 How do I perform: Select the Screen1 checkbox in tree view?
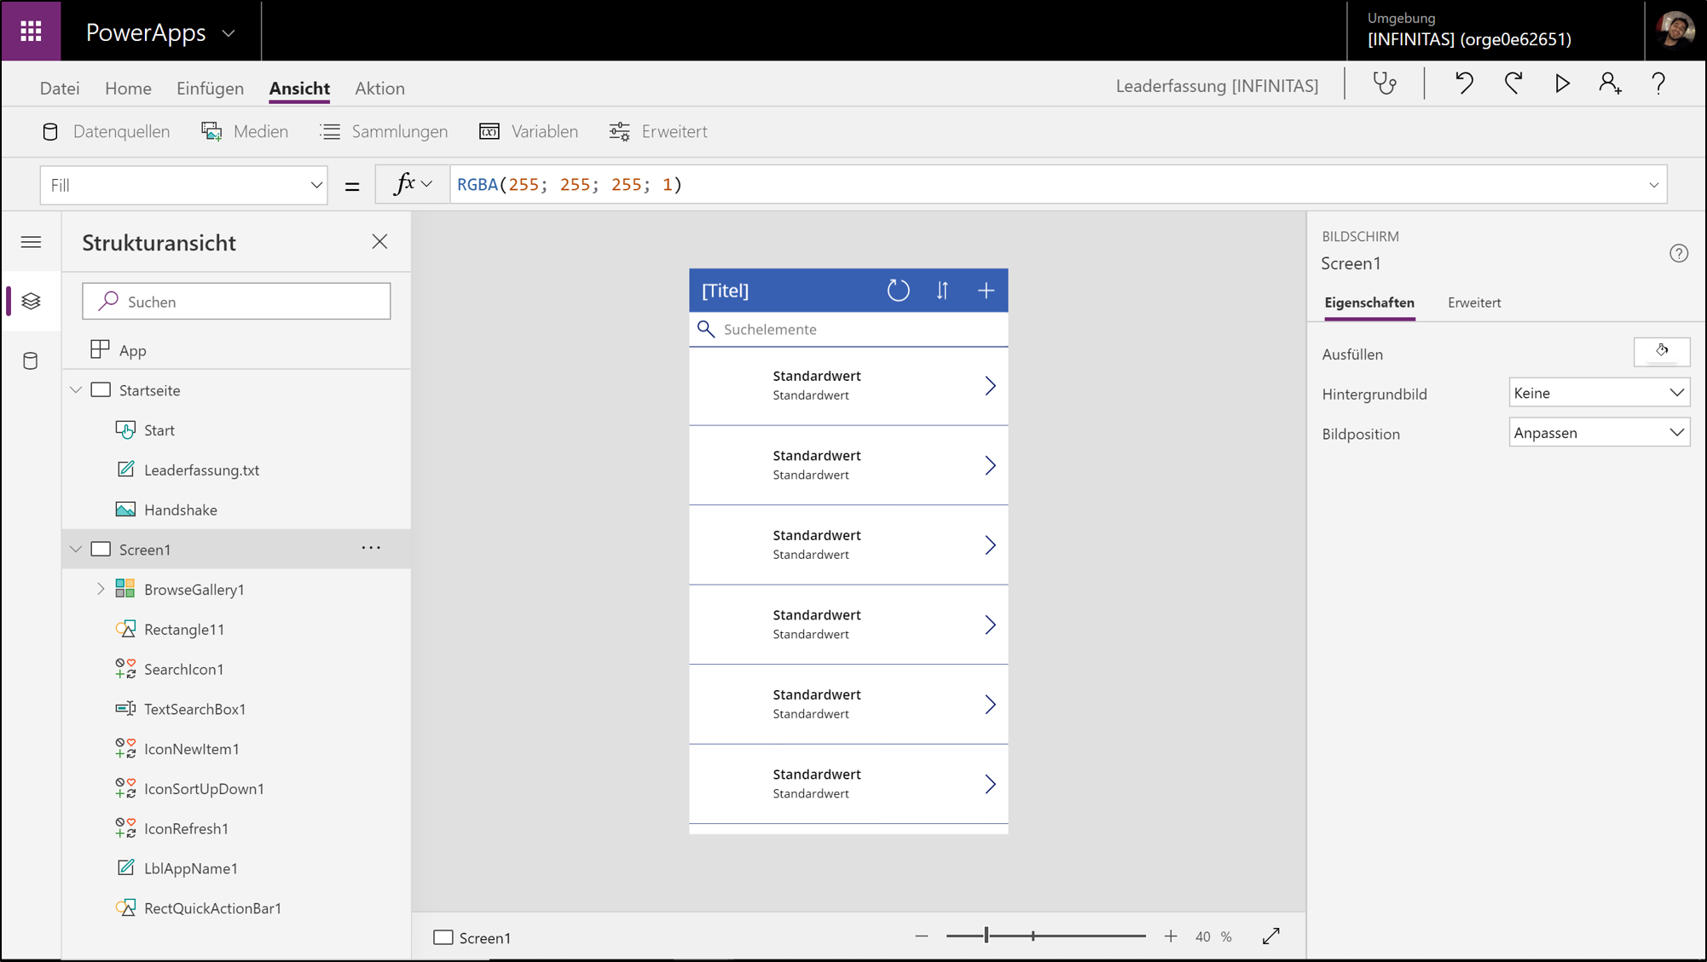pyautogui.click(x=101, y=549)
